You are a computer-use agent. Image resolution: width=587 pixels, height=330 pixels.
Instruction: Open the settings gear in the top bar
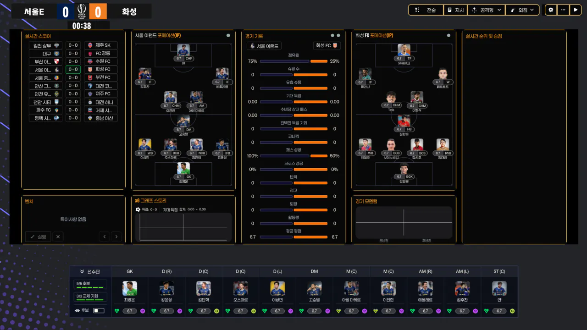pos(551,10)
